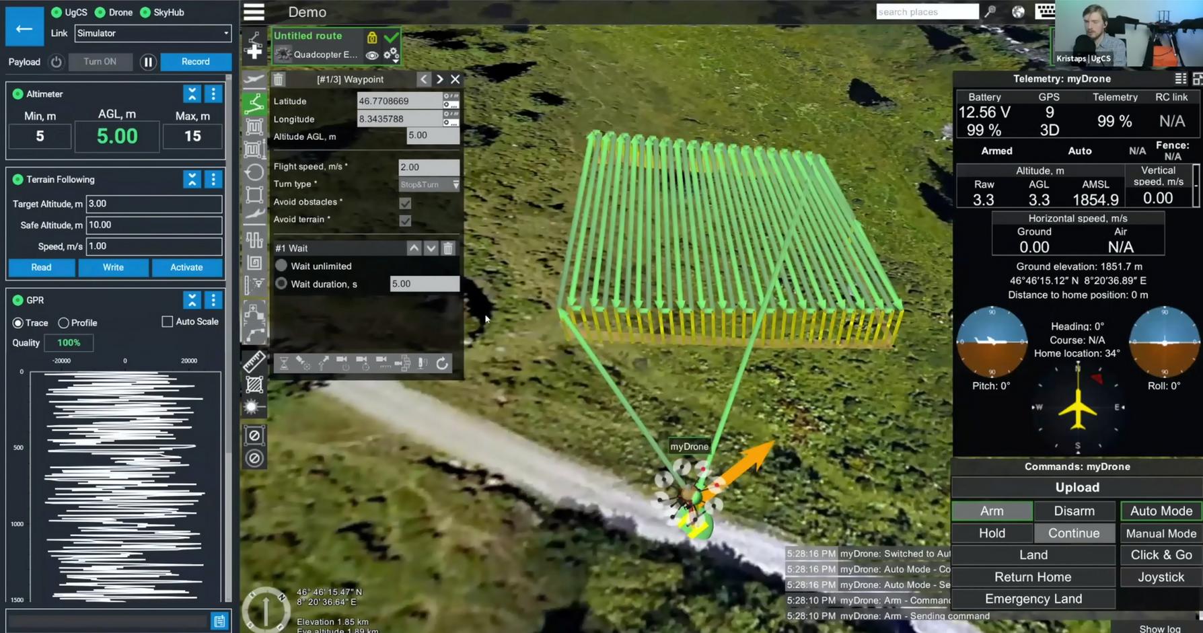This screenshot has height=633, width=1203.
Task: Go to the previous waypoint
Action: click(x=424, y=79)
